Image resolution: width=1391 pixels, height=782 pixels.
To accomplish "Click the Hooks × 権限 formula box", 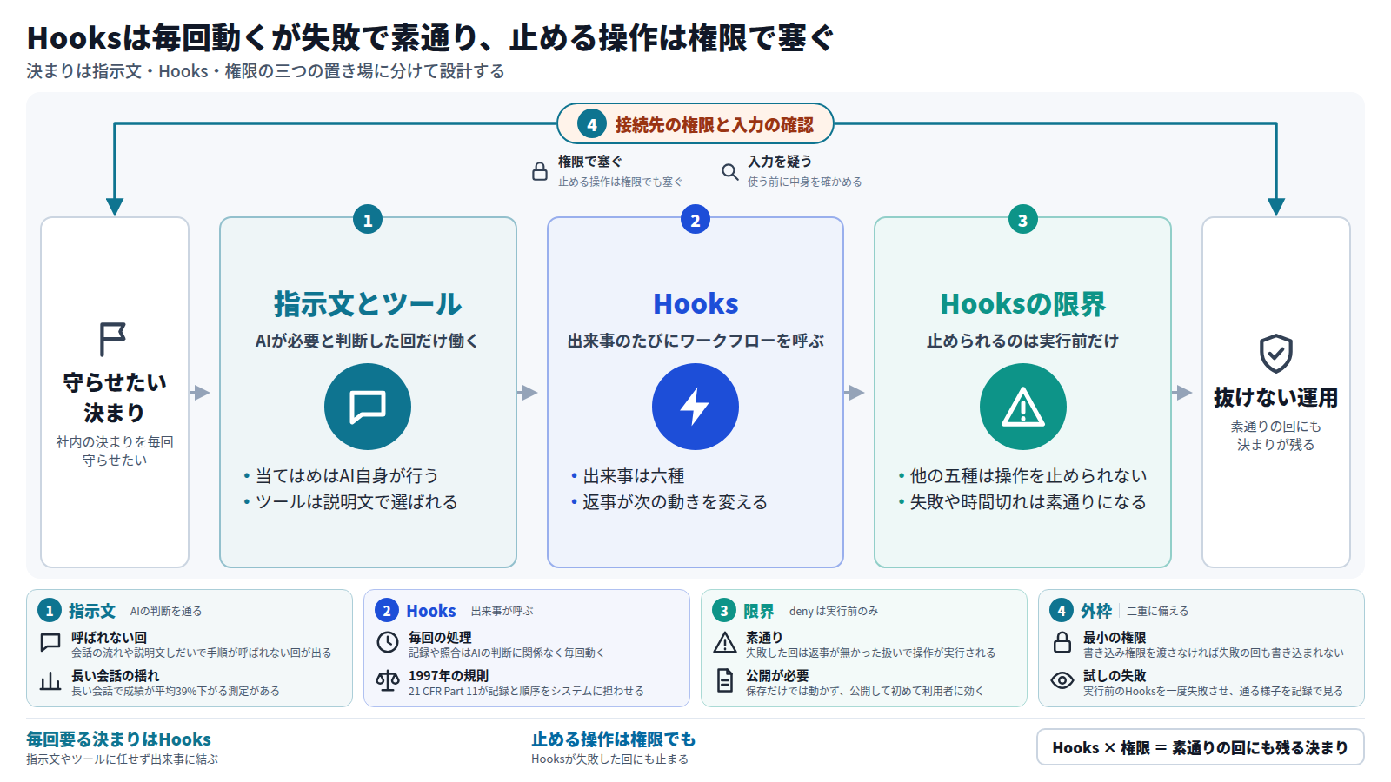I will [x=1200, y=747].
